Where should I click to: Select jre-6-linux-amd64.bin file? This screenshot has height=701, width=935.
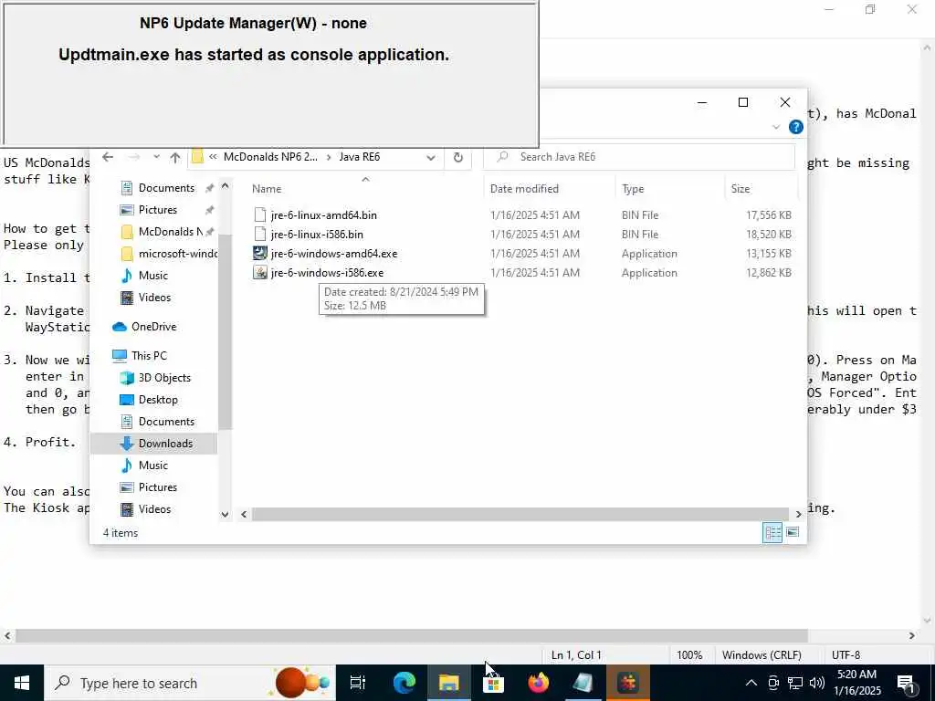[323, 215]
